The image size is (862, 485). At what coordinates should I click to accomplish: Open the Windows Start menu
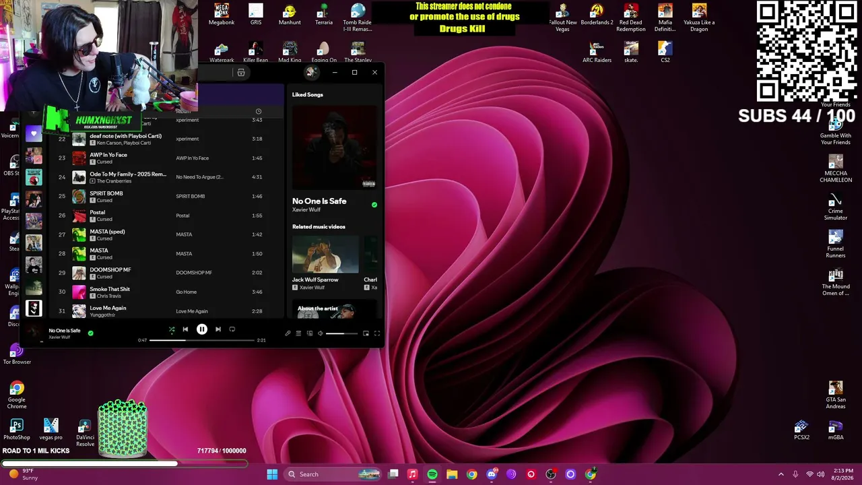272,474
